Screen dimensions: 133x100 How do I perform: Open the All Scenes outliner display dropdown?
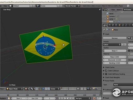[128, 10]
